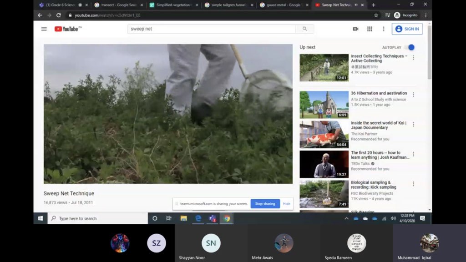Click the taskbar clock showing 12:28 PM
The image size is (466, 262).
[407, 218]
